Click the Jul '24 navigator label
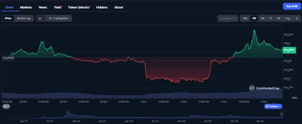The height and width of the screenshot is (124, 302). tap(207, 121)
